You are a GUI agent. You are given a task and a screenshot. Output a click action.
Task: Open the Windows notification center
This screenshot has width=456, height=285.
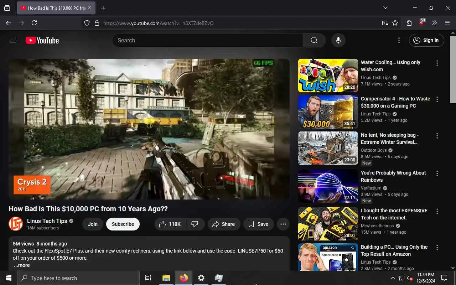(444, 278)
